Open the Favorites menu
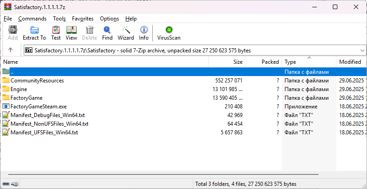Image resolution: width=367 pixels, height=189 pixels. [83, 19]
